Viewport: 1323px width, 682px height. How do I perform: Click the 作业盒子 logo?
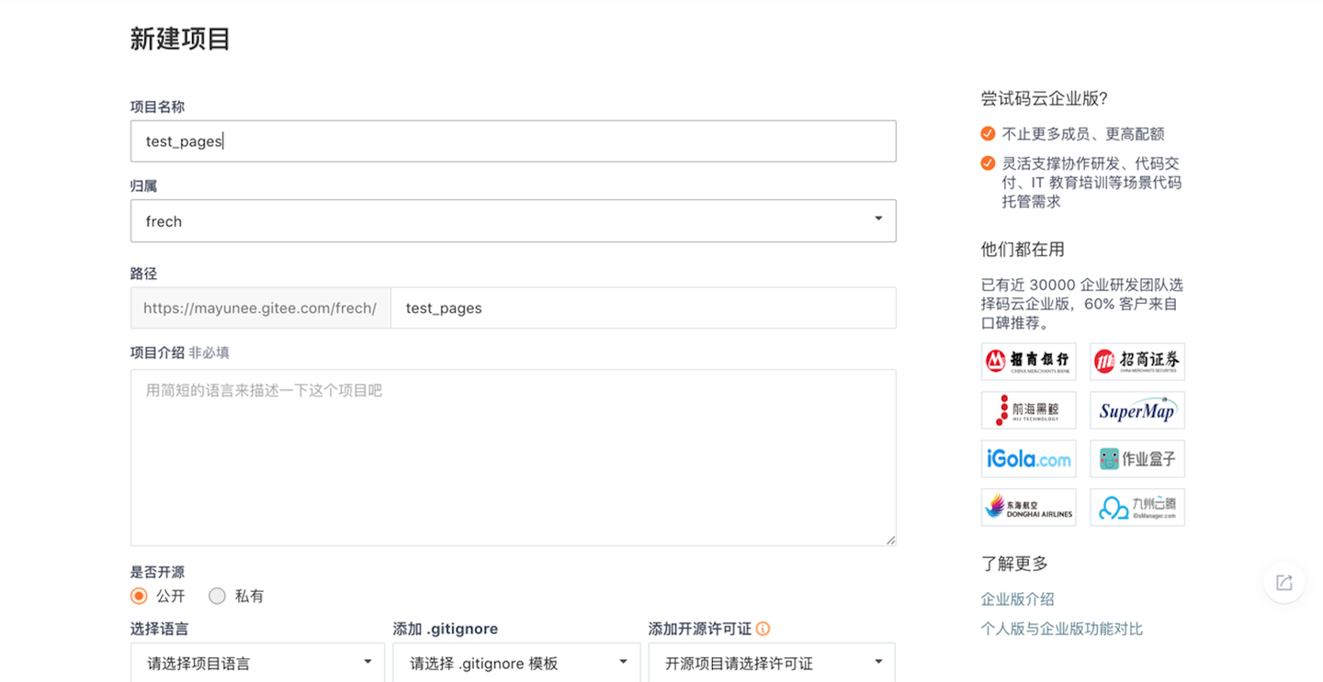pyautogui.click(x=1136, y=458)
